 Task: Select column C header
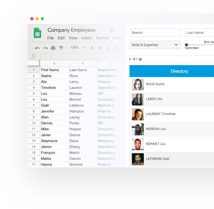tap(111, 63)
